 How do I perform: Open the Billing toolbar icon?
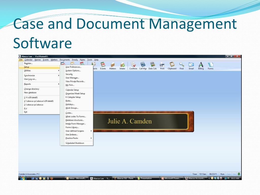[201, 66]
